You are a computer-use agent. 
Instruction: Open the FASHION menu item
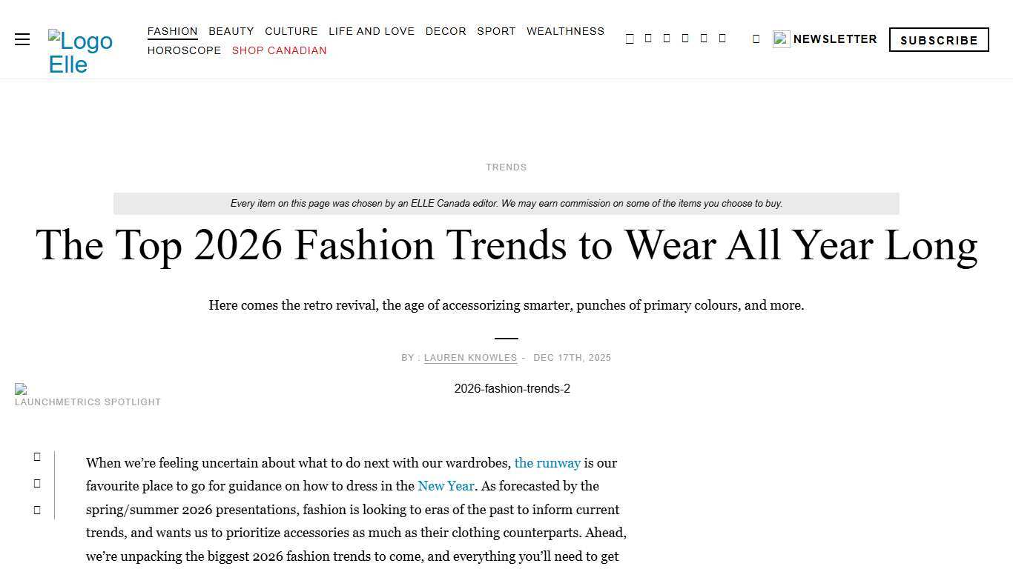point(172,31)
